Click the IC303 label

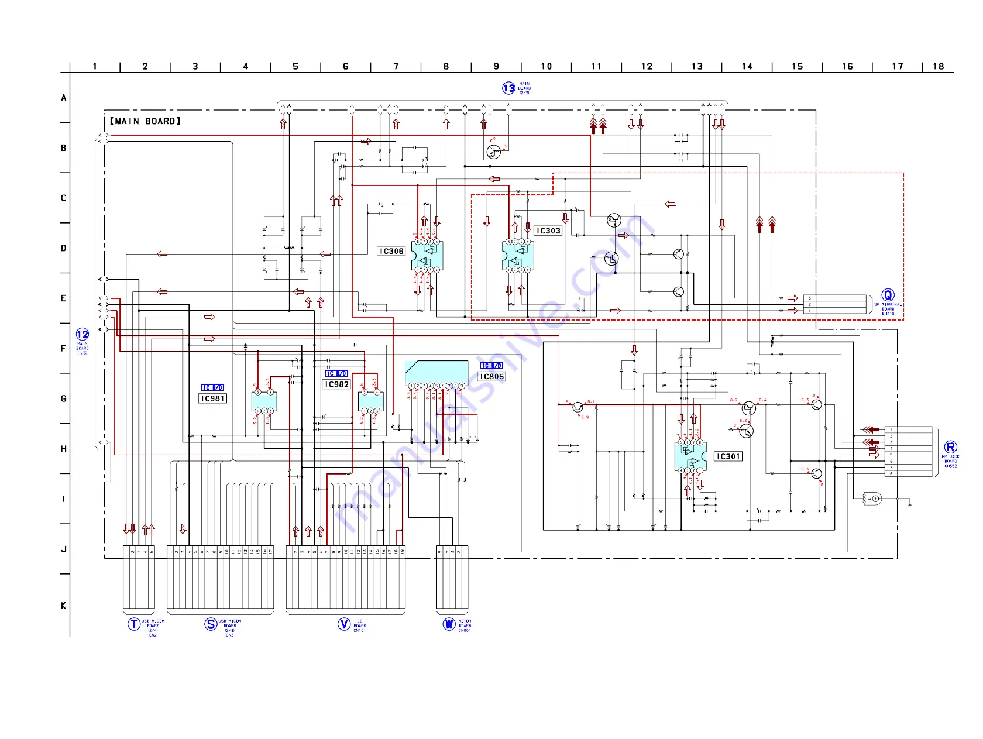point(548,231)
